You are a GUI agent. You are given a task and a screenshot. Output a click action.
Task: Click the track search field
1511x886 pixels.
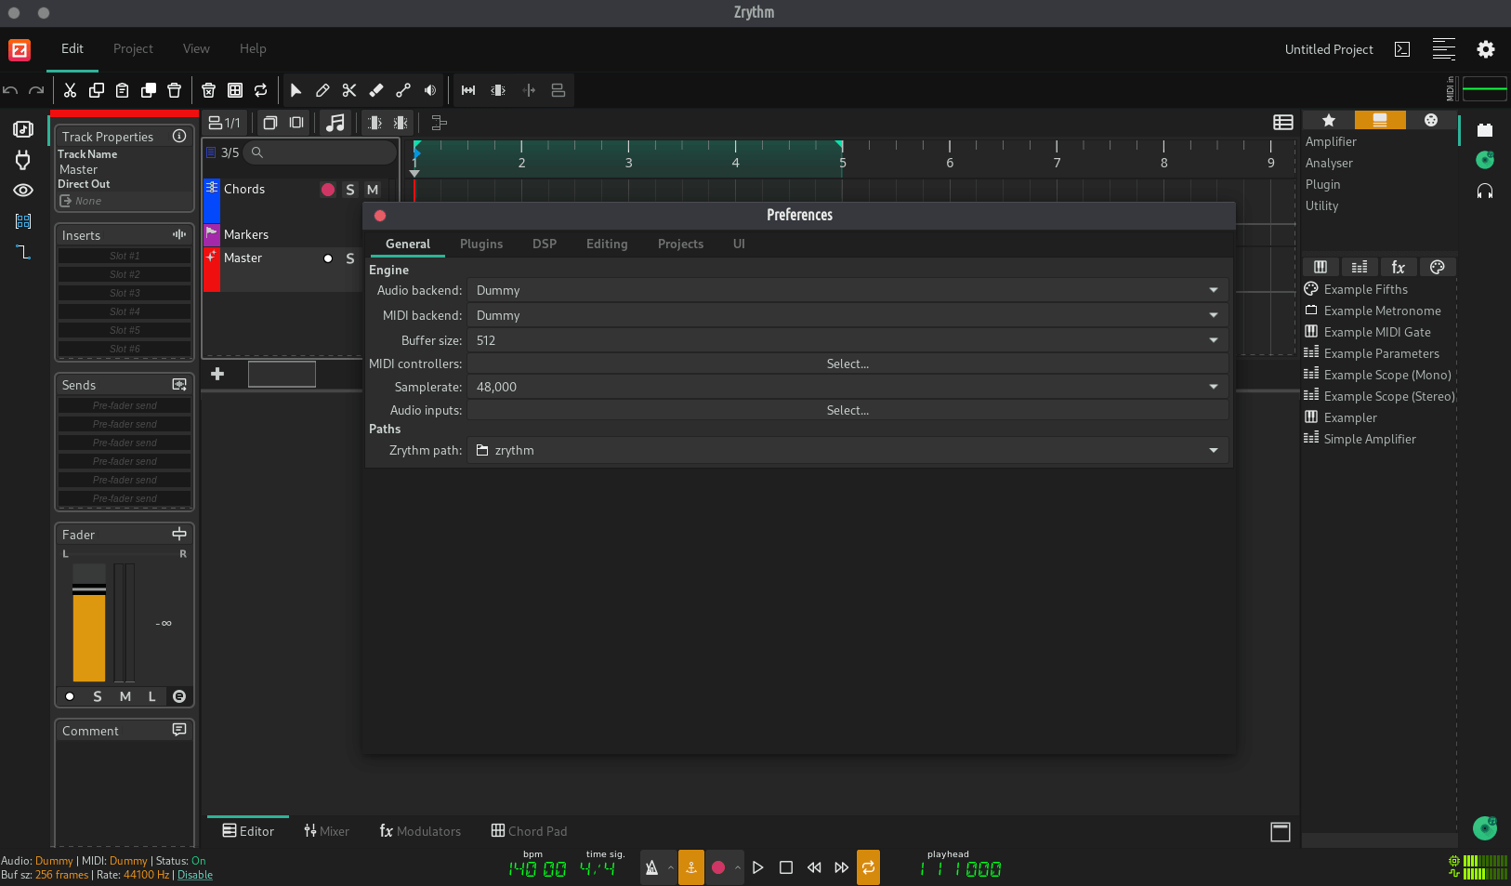point(321,152)
